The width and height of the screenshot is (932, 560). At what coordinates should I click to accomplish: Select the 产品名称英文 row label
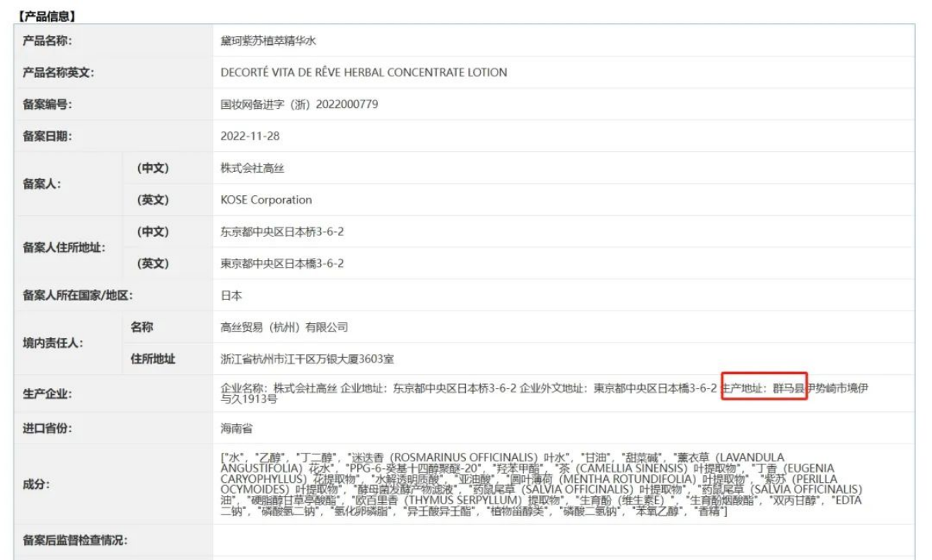[x=58, y=73]
